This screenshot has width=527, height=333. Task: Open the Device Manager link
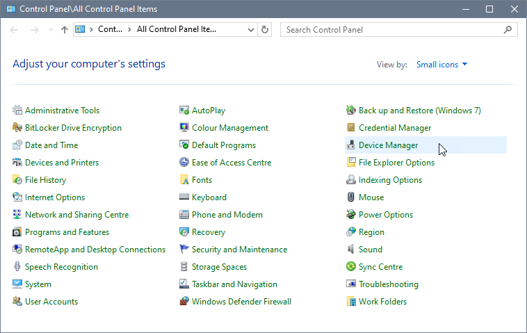pos(388,145)
